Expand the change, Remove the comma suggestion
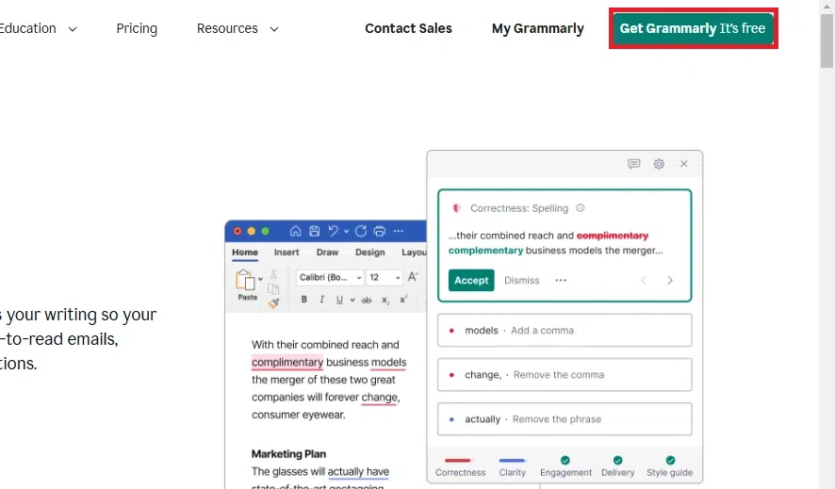The width and height of the screenshot is (835, 489). point(565,375)
